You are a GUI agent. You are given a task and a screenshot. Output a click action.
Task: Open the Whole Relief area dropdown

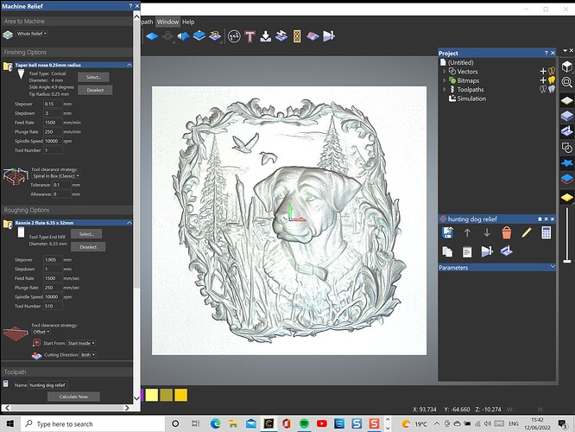point(33,34)
